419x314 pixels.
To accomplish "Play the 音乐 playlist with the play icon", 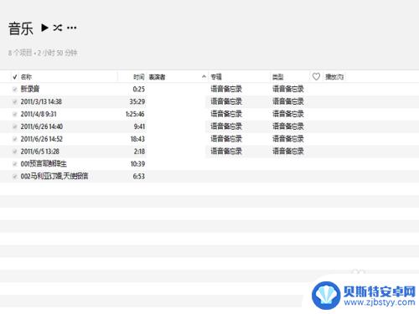I will pyautogui.click(x=44, y=28).
